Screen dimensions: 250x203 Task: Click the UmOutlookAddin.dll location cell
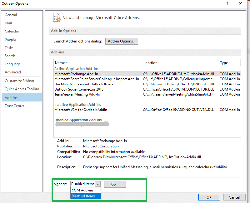coord(178,74)
